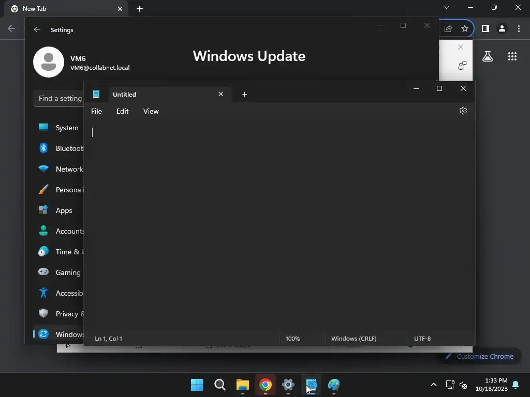Open Time & language in Settings sidebar
The height and width of the screenshot is (397, 530).
(x=58, y=252)
